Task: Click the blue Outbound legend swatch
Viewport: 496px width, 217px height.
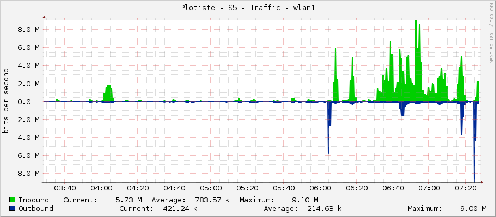Action: tap(13, 208)
